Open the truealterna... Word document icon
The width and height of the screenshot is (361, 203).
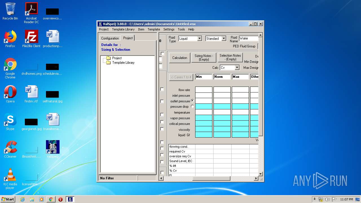click(52, 122)
